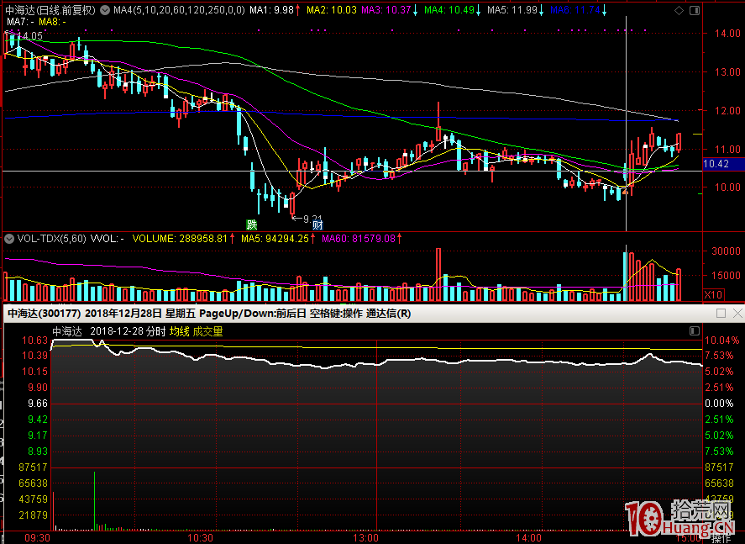Click the 操作 button at bottom right

pos(721,537)
